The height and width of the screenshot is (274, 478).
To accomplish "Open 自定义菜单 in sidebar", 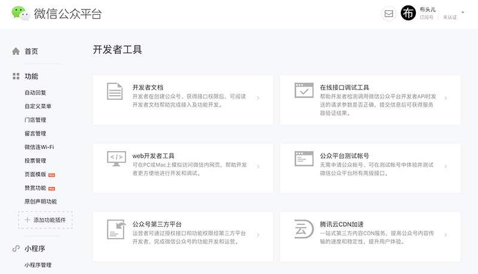I will 38,106.
